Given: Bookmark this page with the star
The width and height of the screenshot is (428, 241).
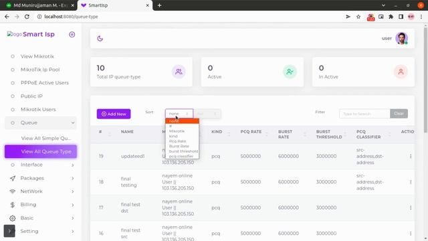Looking at the screenshot, I should tap(358, 17).
